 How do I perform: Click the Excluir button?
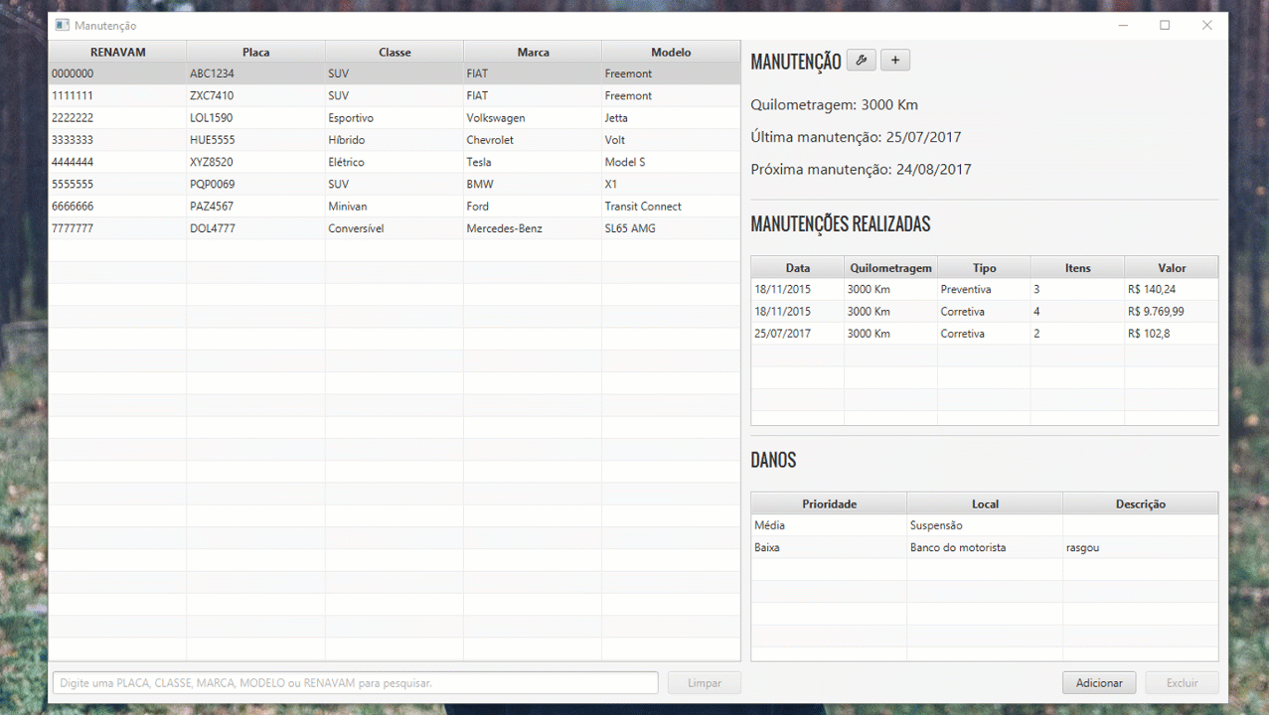tap(1182, 683)
